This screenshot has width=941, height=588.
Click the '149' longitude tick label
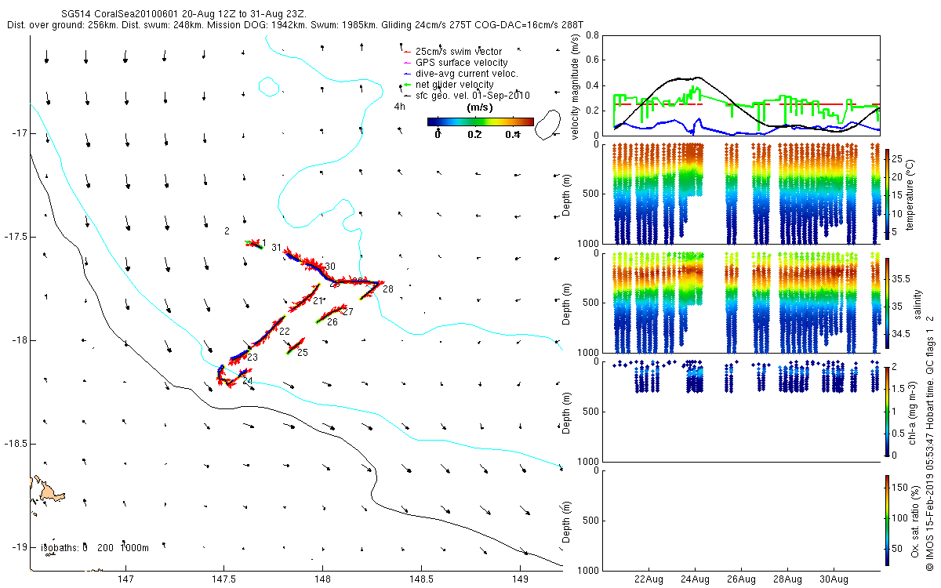(x=519, y=580)
